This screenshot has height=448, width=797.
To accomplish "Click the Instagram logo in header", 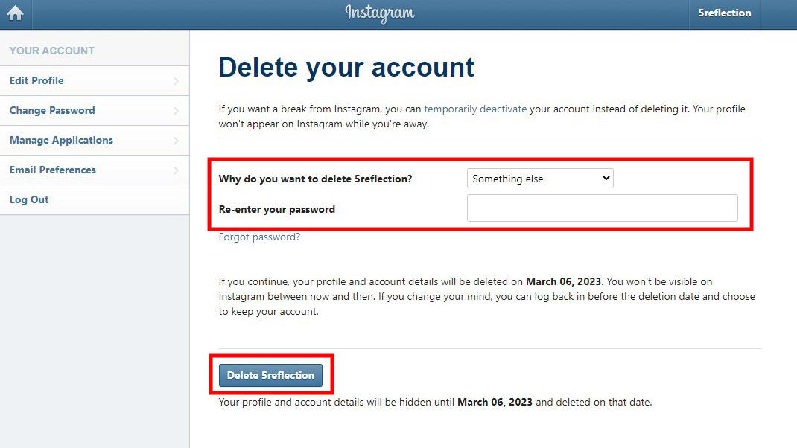I will [x=380, y=13].
